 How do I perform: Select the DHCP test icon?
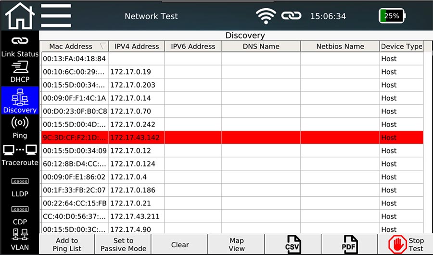[x=20, y=72]
